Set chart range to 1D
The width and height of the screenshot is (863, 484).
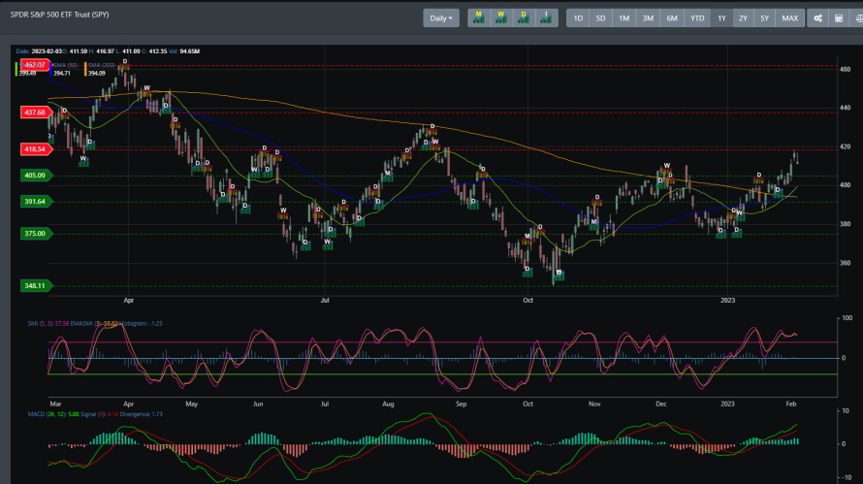click(x=578, y=18)
